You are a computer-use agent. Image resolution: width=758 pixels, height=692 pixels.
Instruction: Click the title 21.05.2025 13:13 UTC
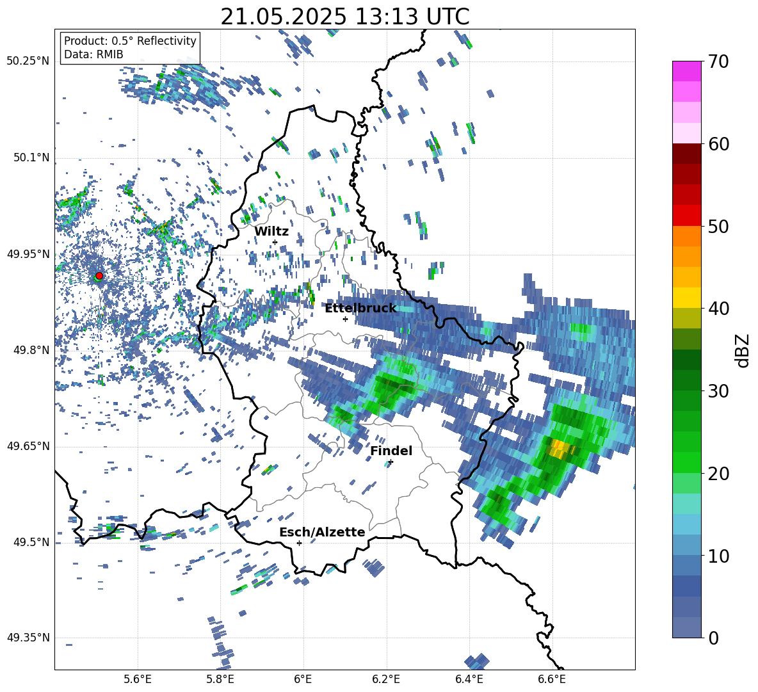pos(345,17)
